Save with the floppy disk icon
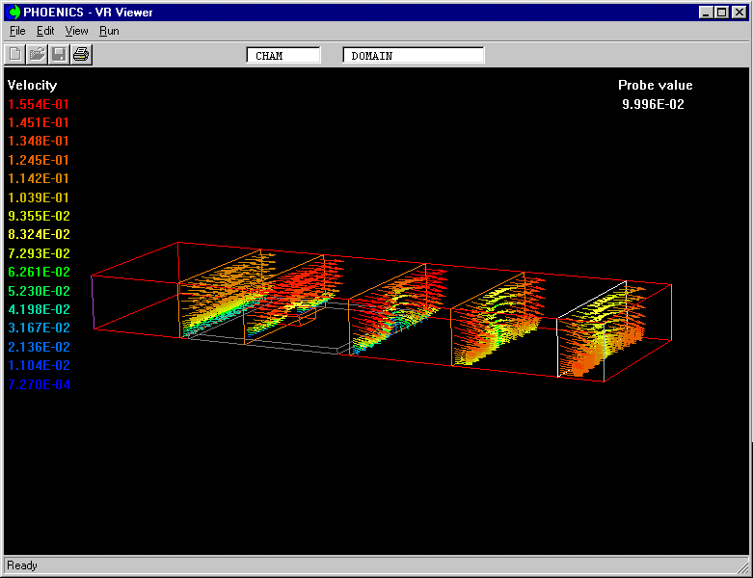Image resolution: width=753 pixels, height=578 pixels. point(59,54)
